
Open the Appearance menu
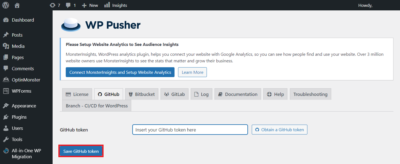24,106
